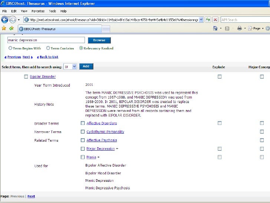Select the EBSCOhost: Thesaurus tab
270x203 pixels.
(60, 29)
